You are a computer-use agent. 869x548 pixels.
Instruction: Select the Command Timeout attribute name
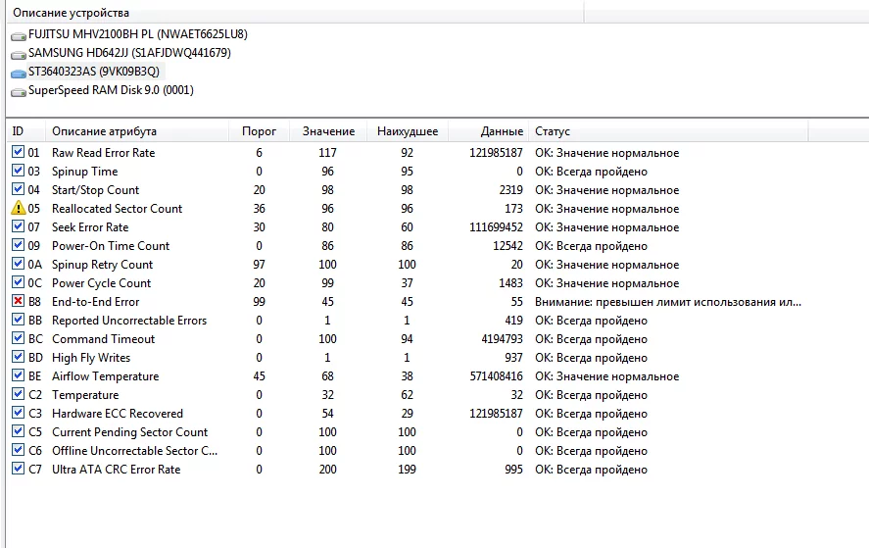tap(104, 339)
